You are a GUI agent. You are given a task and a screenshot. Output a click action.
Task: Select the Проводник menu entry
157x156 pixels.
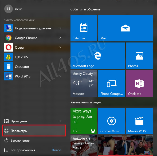(34, 121)
